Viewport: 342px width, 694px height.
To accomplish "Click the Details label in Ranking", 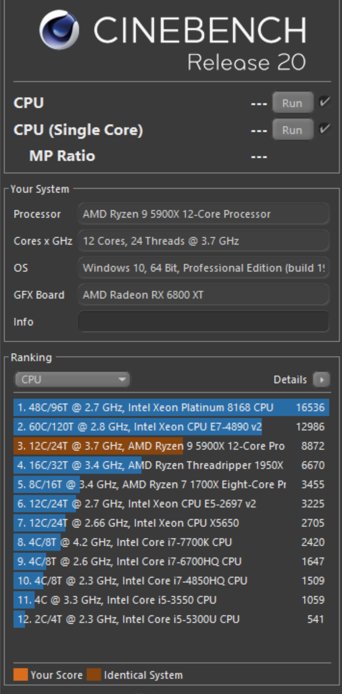I will (290, 380).
